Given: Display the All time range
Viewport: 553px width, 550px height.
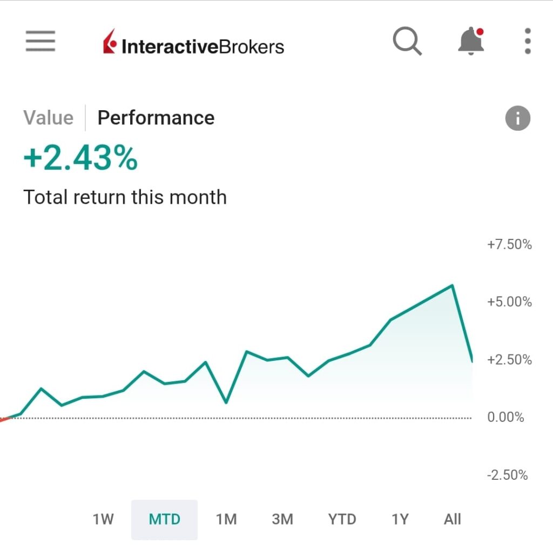Looking at the screenshot, I should (x=452, y=520).
